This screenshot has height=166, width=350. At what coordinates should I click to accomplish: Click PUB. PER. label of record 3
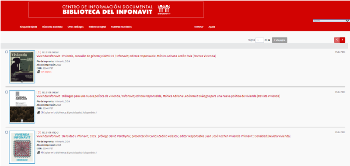point(340,132)
